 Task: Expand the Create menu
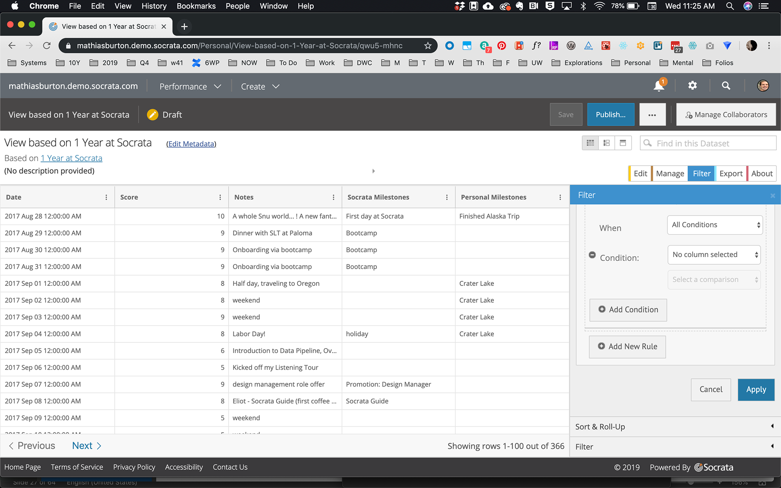click(260, 86)
